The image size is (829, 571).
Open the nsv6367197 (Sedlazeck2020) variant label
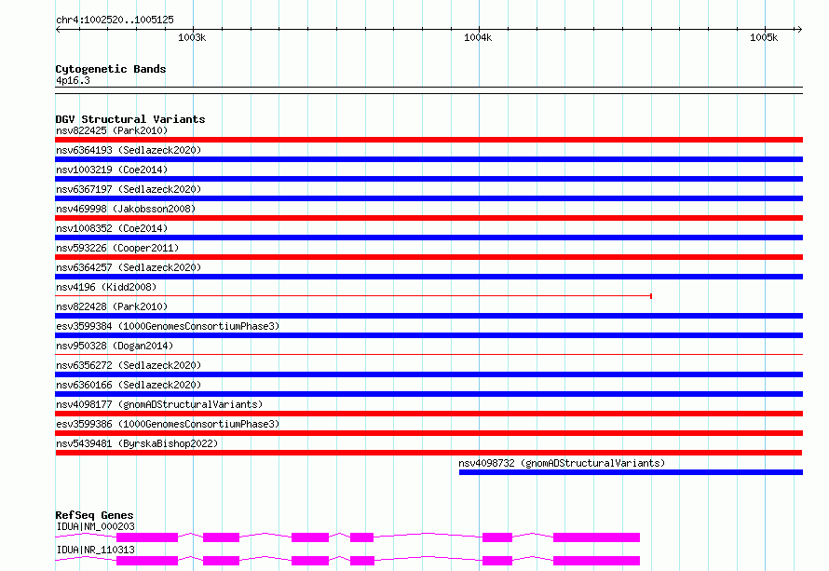tap(129, 189)
